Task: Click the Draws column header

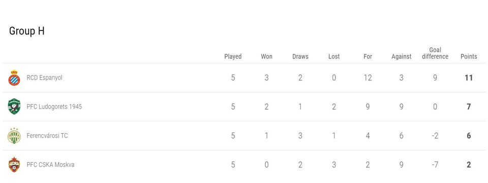Action: tap(300, 56)
